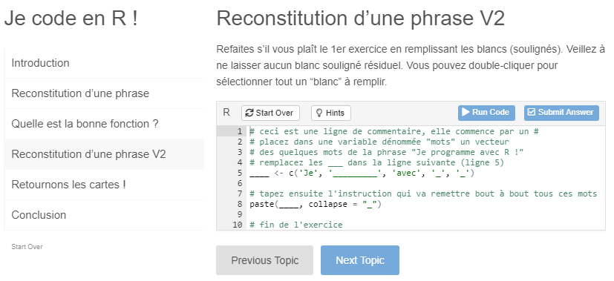
Task: Go to the Previous Topic
Action: [265, 260]
